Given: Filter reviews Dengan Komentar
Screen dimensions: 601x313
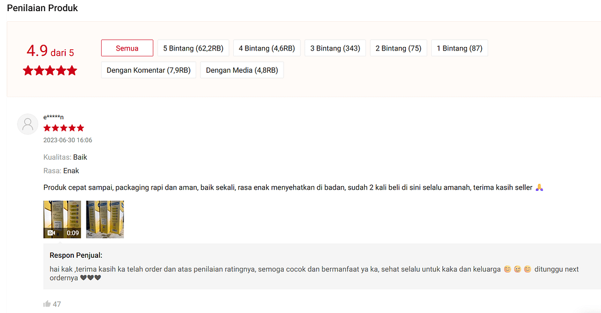Looking at the screenshot, I should (x=148, y=70).
